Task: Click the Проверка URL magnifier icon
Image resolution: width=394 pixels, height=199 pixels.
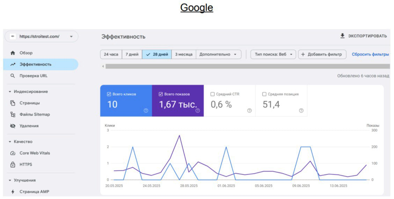Action: [x=13, y=76]
